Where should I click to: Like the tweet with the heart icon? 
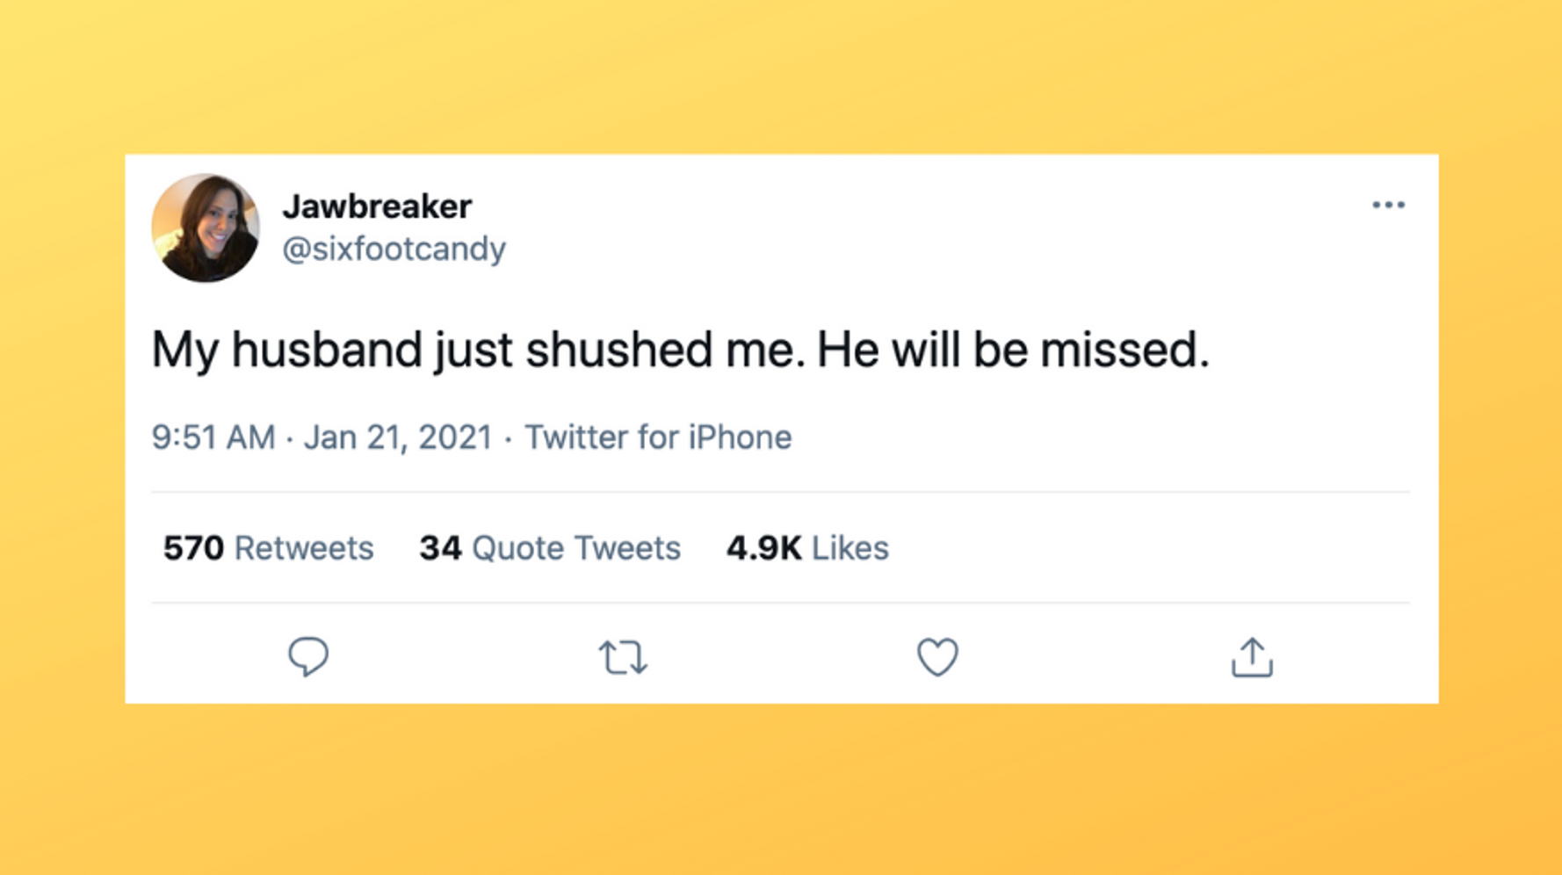coord(937,657)
